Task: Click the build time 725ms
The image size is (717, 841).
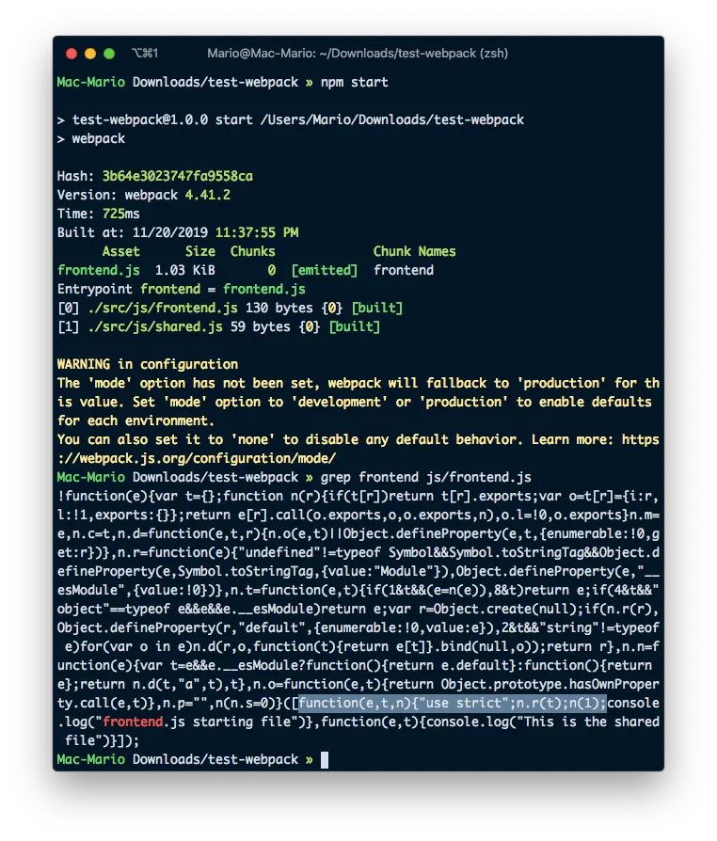Action: click(121, 214)
